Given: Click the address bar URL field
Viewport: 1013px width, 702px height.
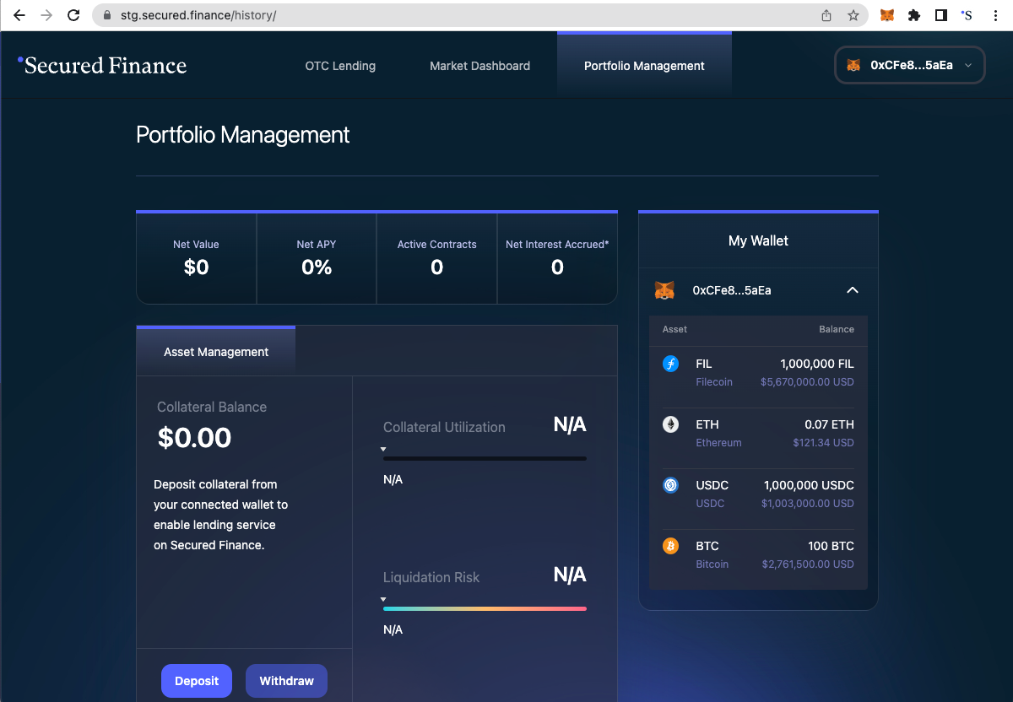Looking at the screenshot, I should [x=456, y=15].
